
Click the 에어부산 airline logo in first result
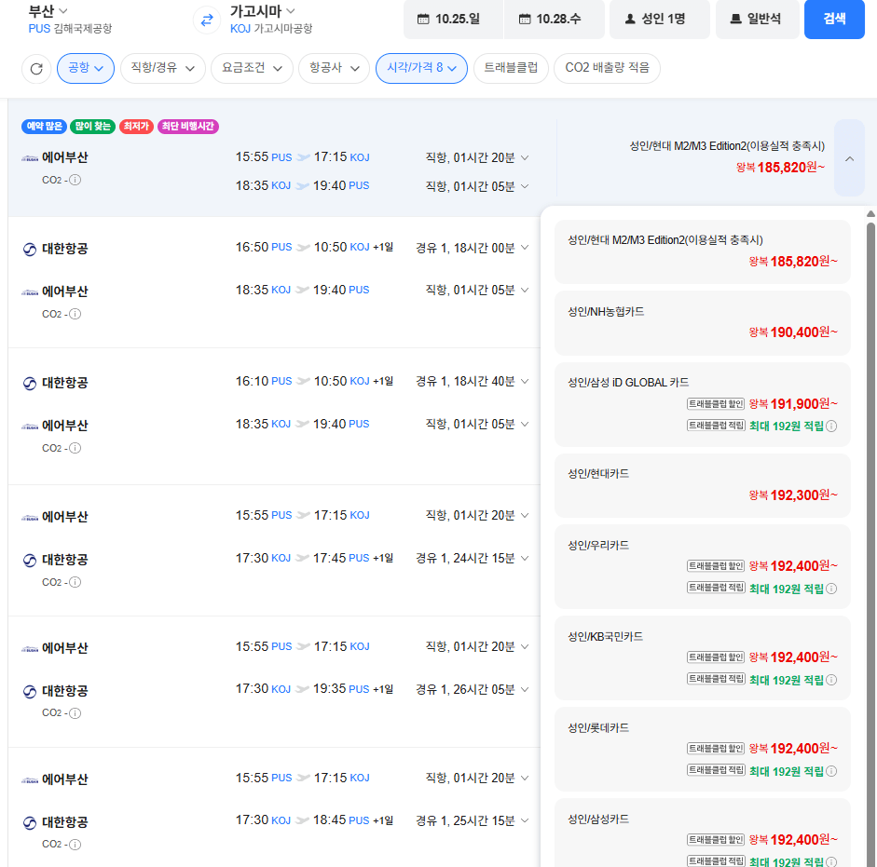click(30, 158)
